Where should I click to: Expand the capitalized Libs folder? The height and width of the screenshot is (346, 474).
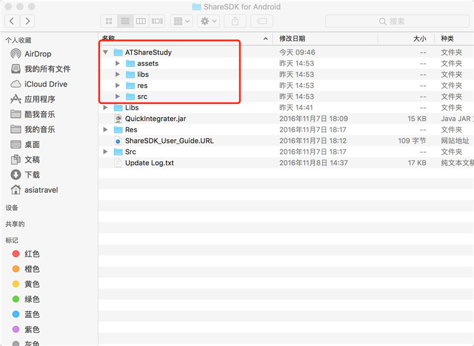point(105,108)
